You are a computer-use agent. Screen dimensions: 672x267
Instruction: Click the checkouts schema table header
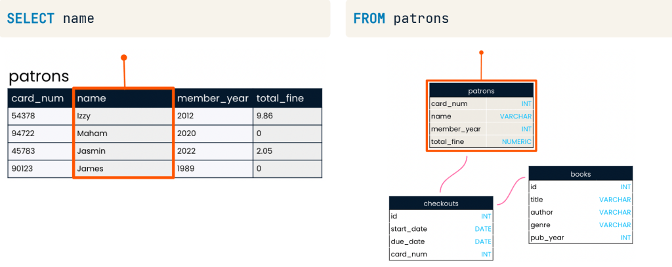[440, 204]
